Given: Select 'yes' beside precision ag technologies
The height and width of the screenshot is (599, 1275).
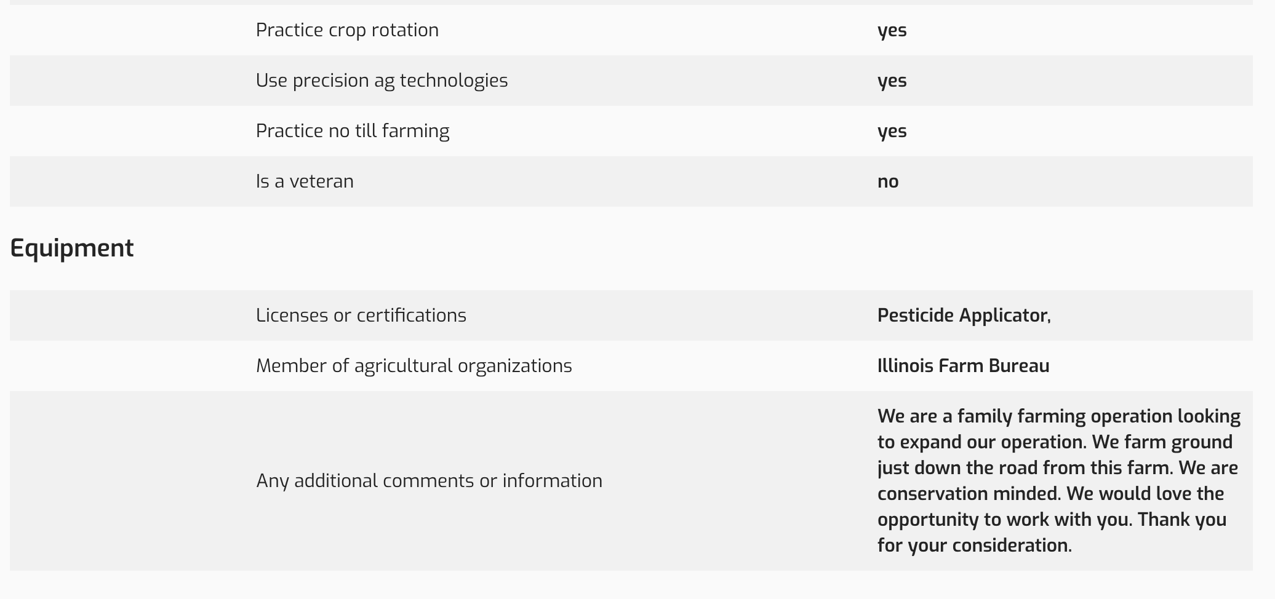Looking at the screenshot, I should (892, 81).
